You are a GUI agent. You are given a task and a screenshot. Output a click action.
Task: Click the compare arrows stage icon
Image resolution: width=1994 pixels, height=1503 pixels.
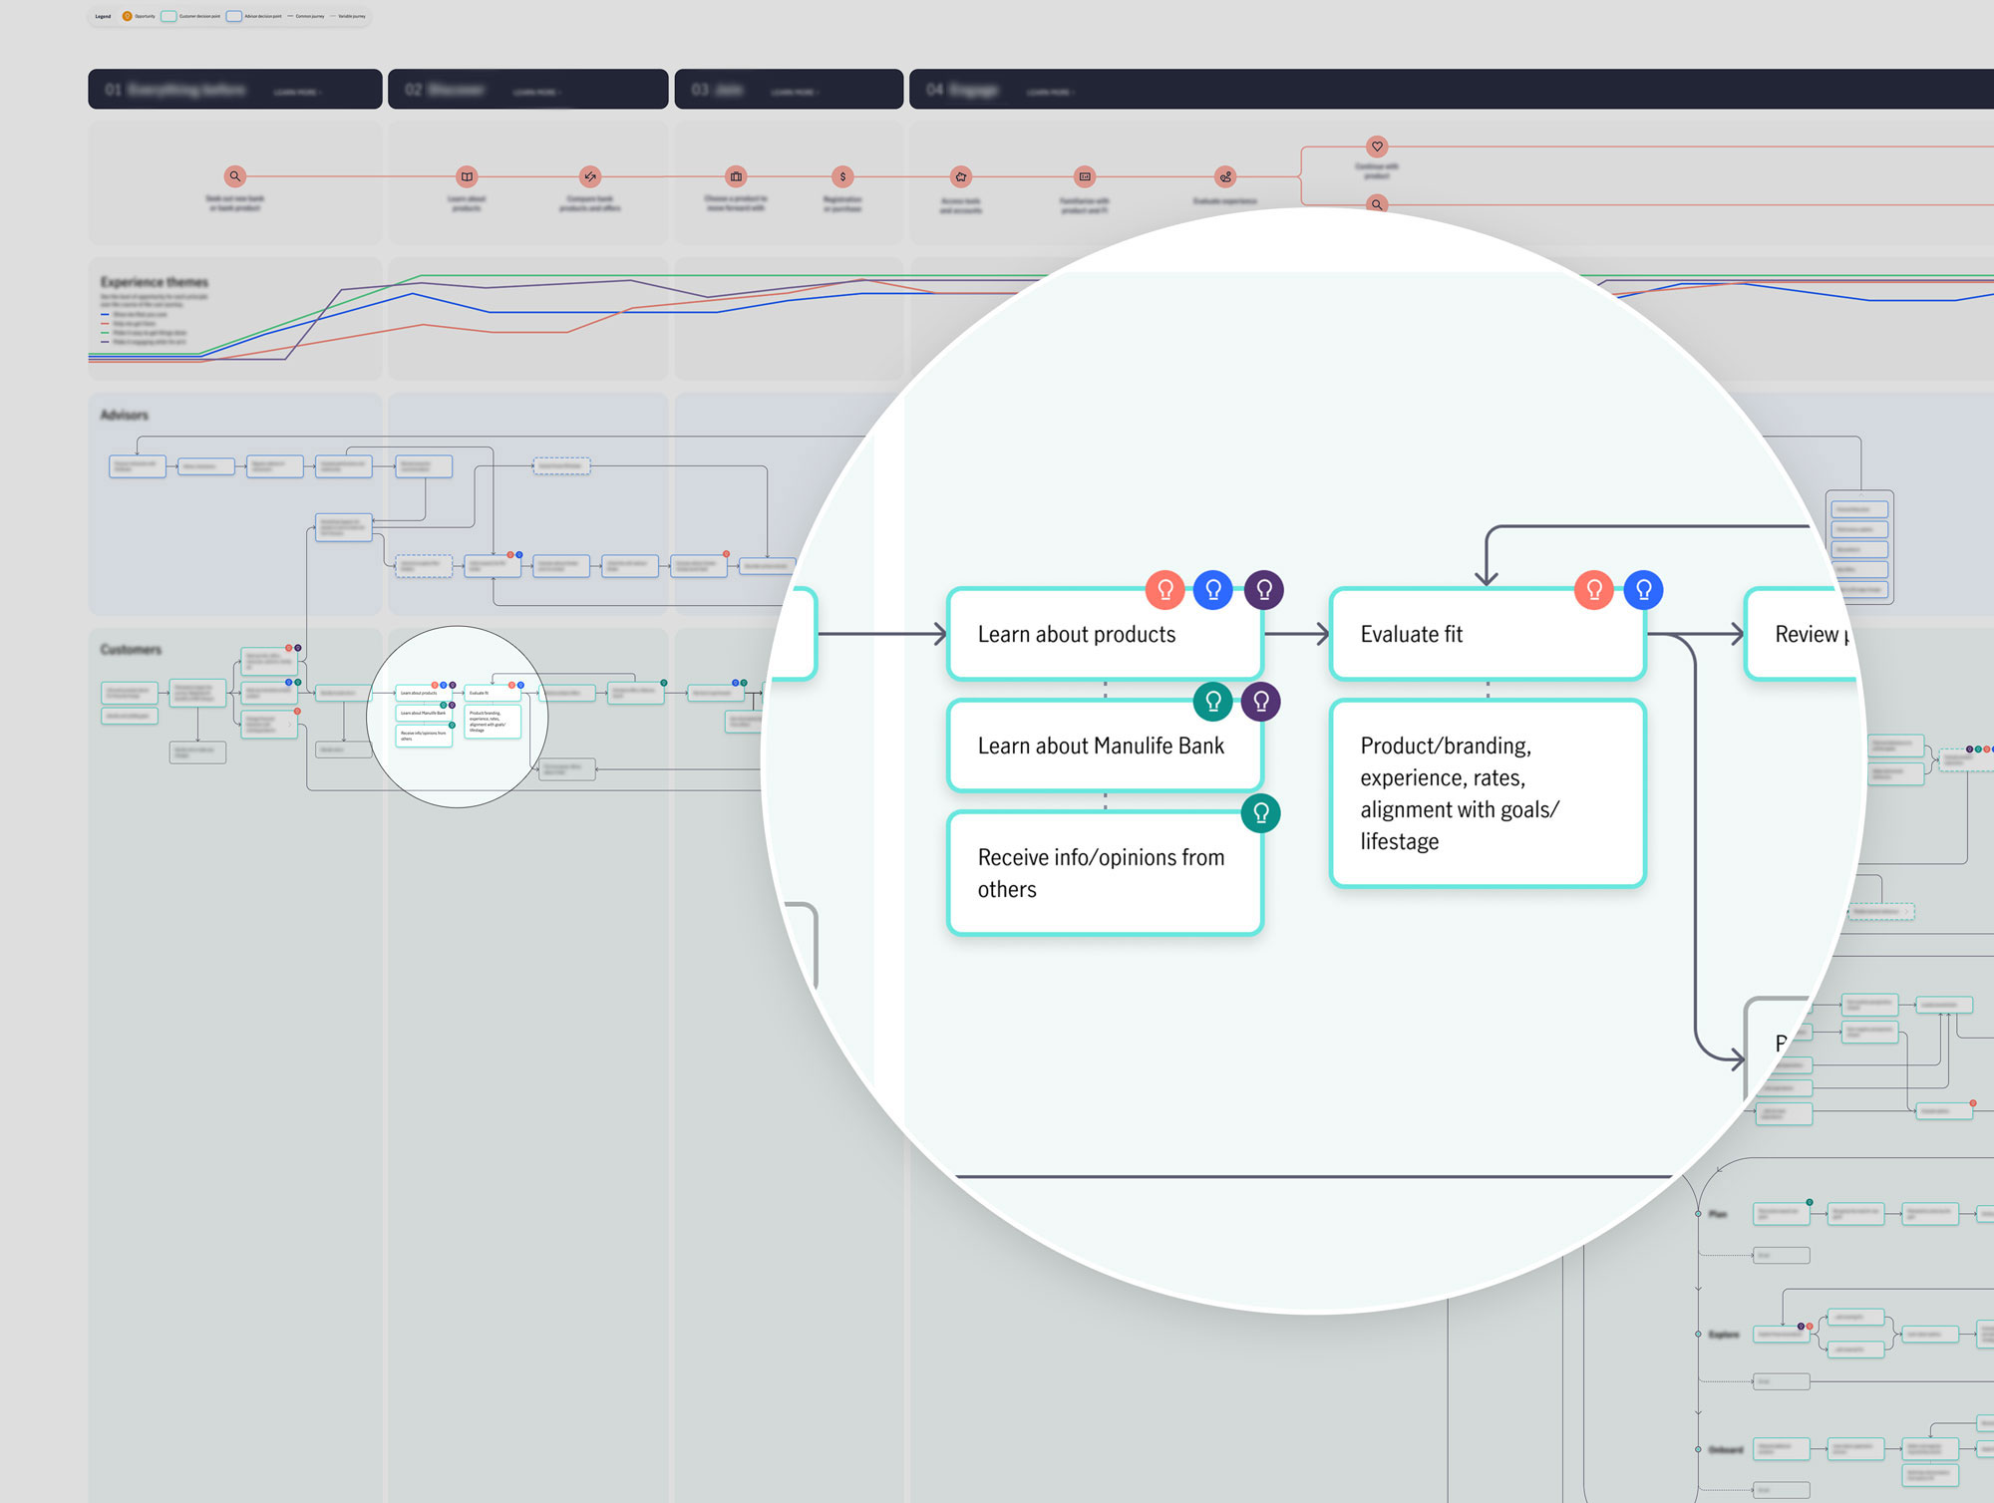pyautogui.click(x=590, y=176)
